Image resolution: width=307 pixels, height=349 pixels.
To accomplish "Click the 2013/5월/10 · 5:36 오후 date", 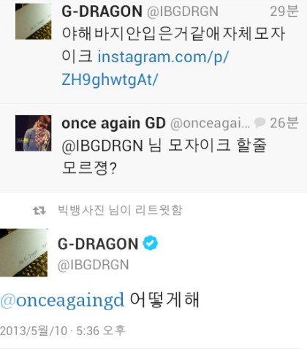I will (x=63, y=331).
